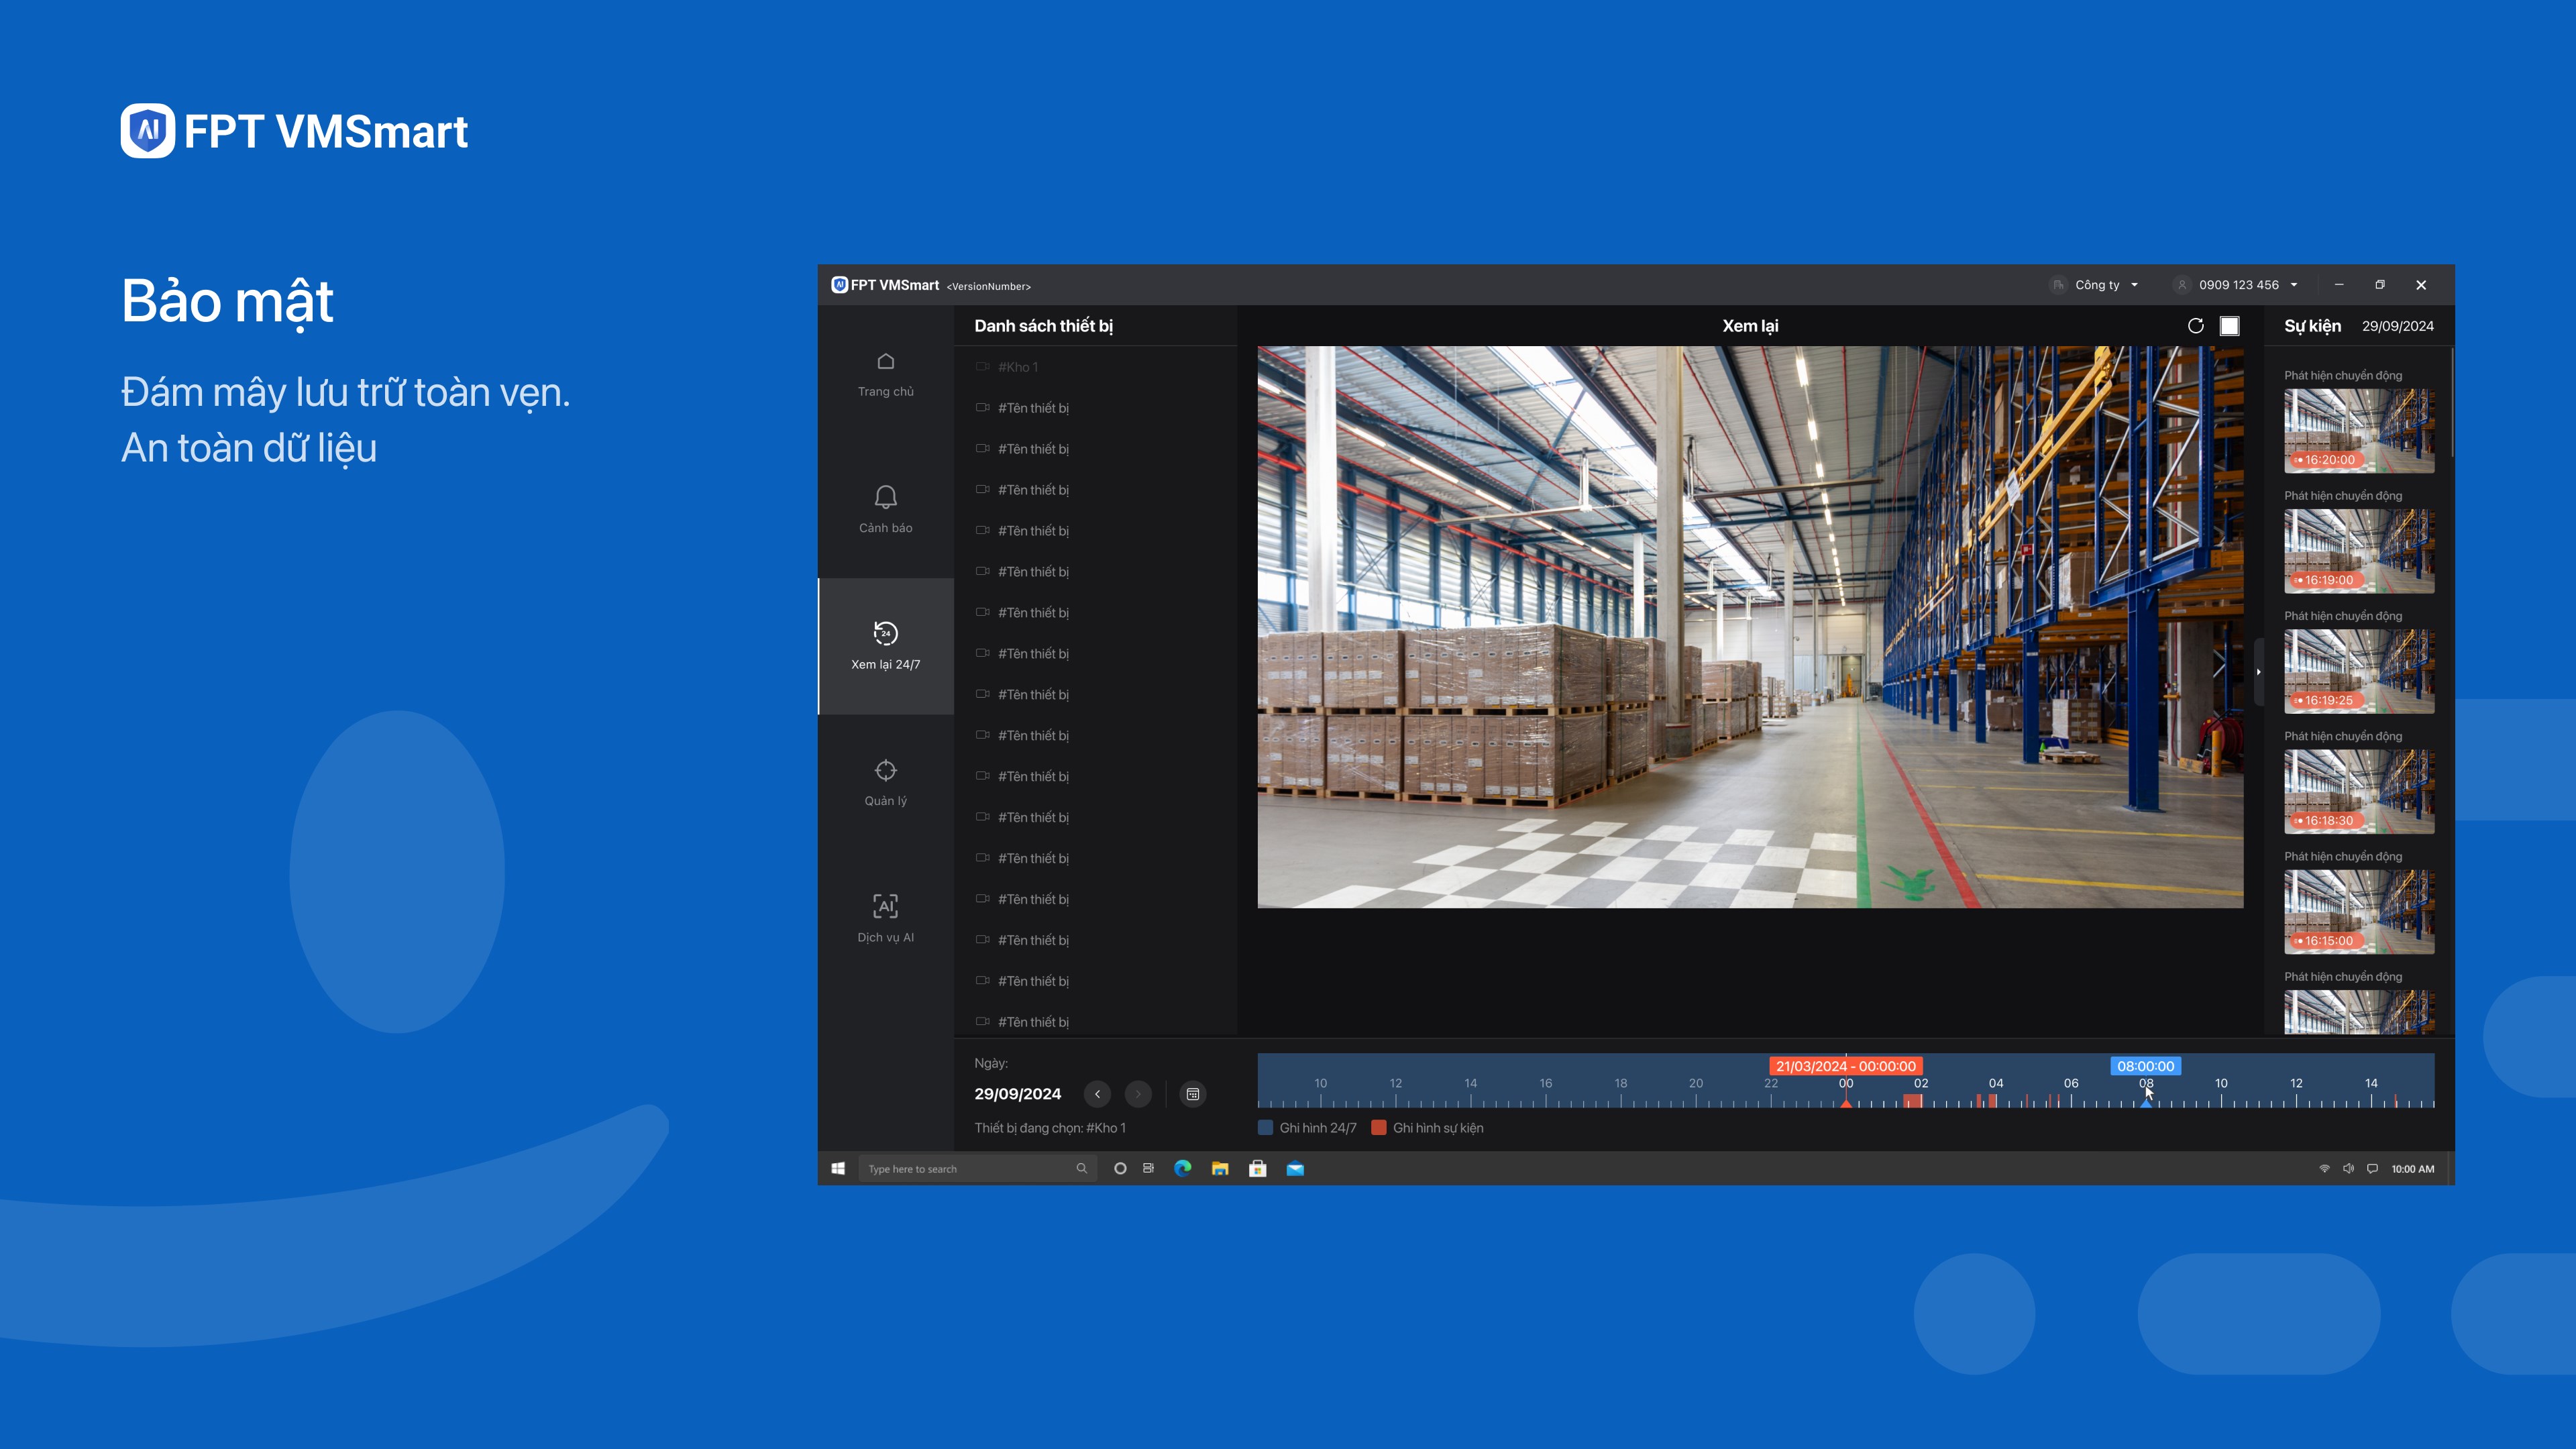The height and width of the screenshot is (1449, 2576).
Task: Expand the Công ty company dropdown
Action: [x=2095, y=285]
